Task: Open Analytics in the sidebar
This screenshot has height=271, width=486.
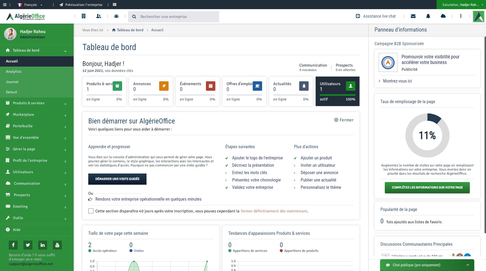Action: coord(14,72)
